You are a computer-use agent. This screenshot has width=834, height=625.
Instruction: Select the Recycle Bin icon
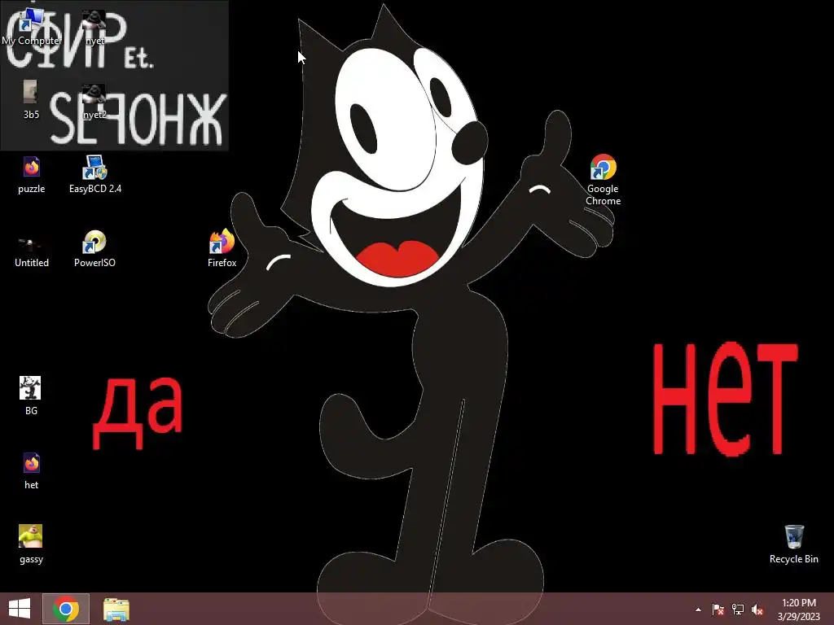pos(793,544)
